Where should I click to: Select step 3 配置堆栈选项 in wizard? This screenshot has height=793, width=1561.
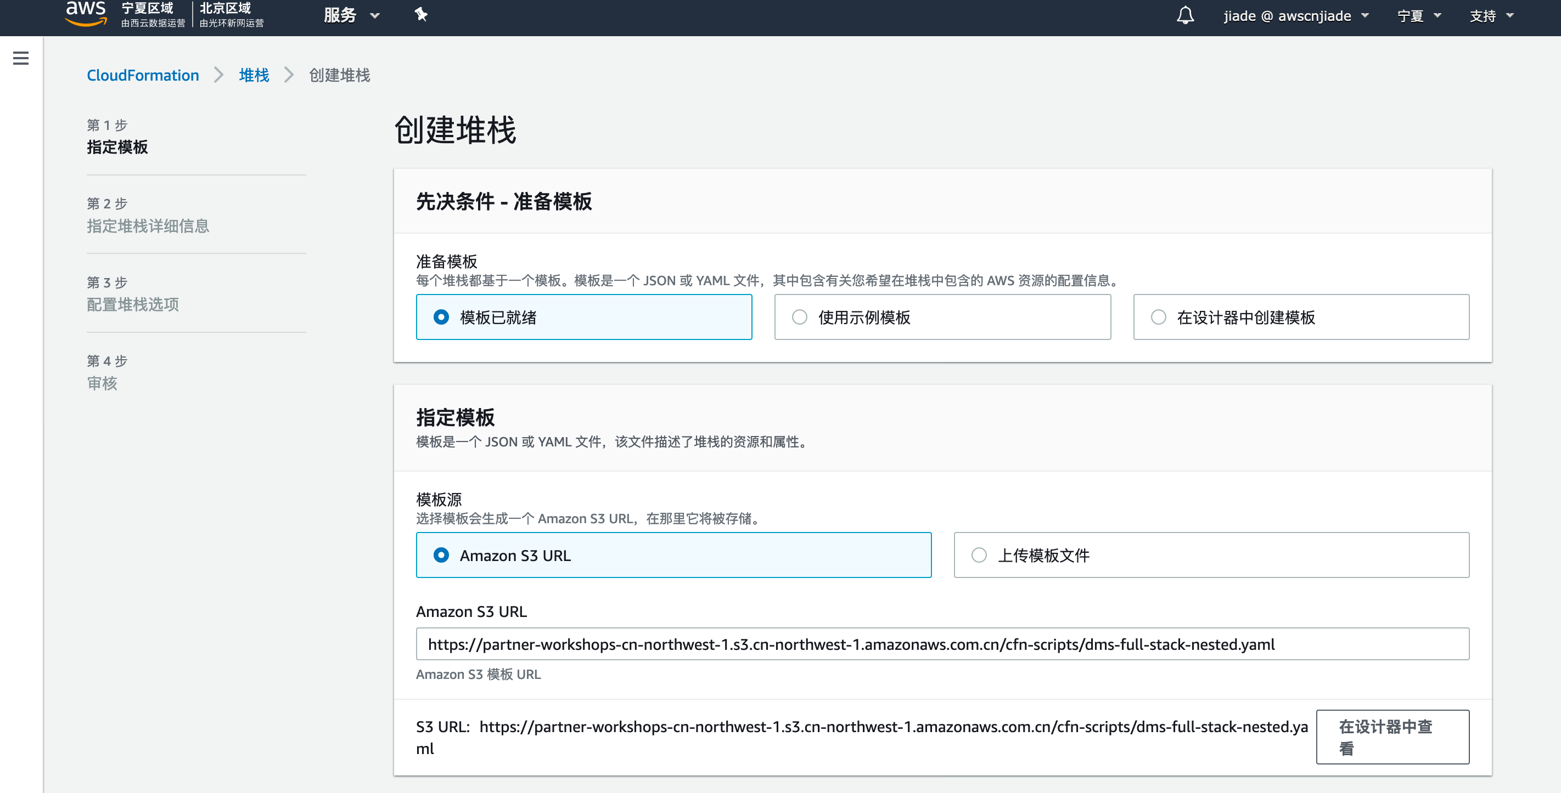[132, 304]
